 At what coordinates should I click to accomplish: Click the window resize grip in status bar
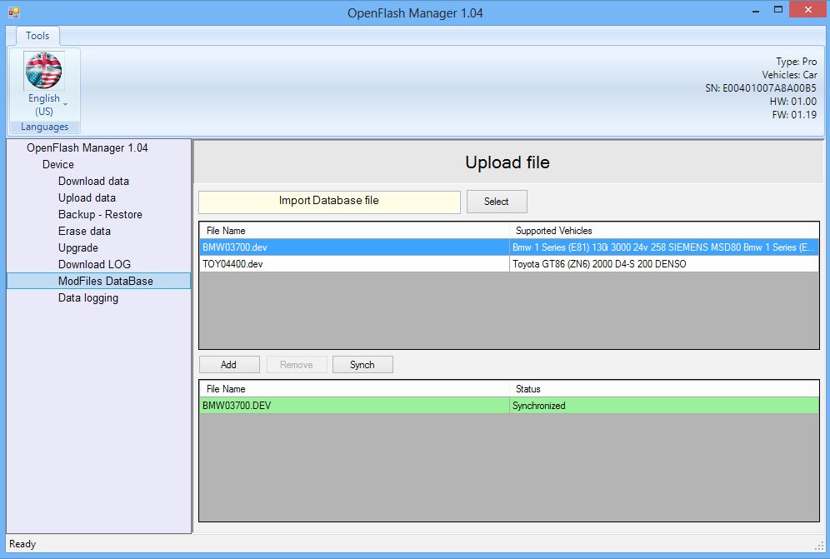coord(819,547)
